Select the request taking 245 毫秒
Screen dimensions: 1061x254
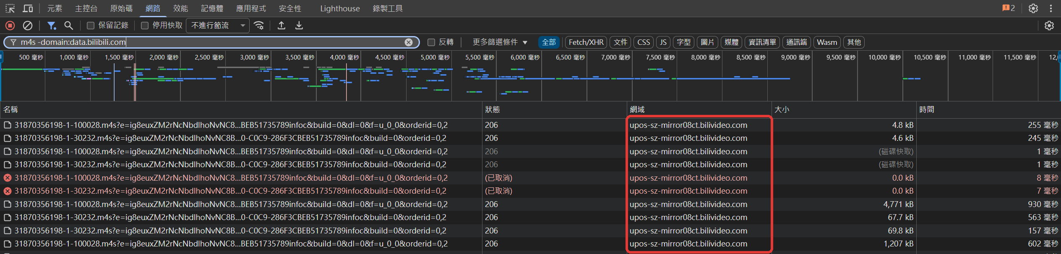530,138
